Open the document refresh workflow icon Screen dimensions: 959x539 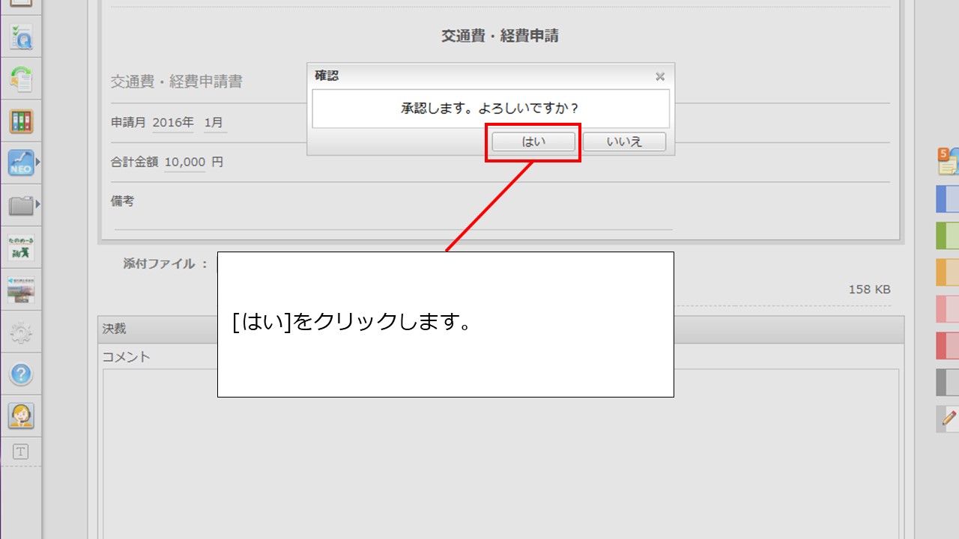click(21, 79)
